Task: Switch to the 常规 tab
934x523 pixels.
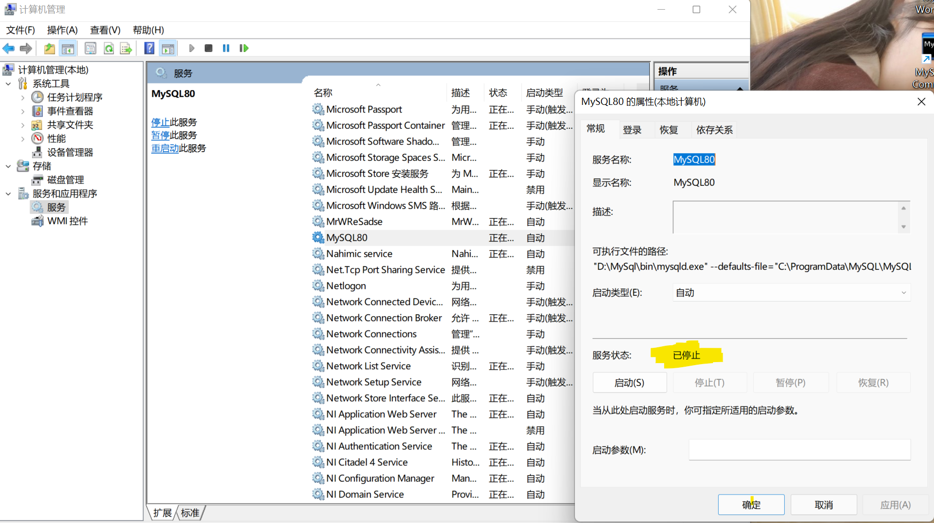Action: tap(596, 129)
